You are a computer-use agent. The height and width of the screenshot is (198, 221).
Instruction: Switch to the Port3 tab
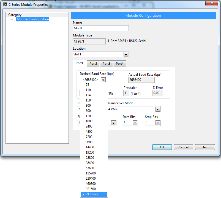tap(107, 64)
